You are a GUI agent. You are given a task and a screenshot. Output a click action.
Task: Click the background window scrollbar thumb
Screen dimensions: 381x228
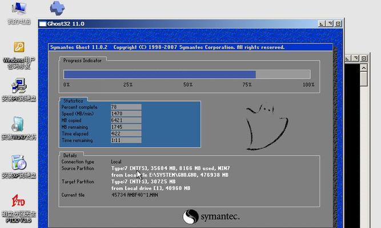(364, 79)
